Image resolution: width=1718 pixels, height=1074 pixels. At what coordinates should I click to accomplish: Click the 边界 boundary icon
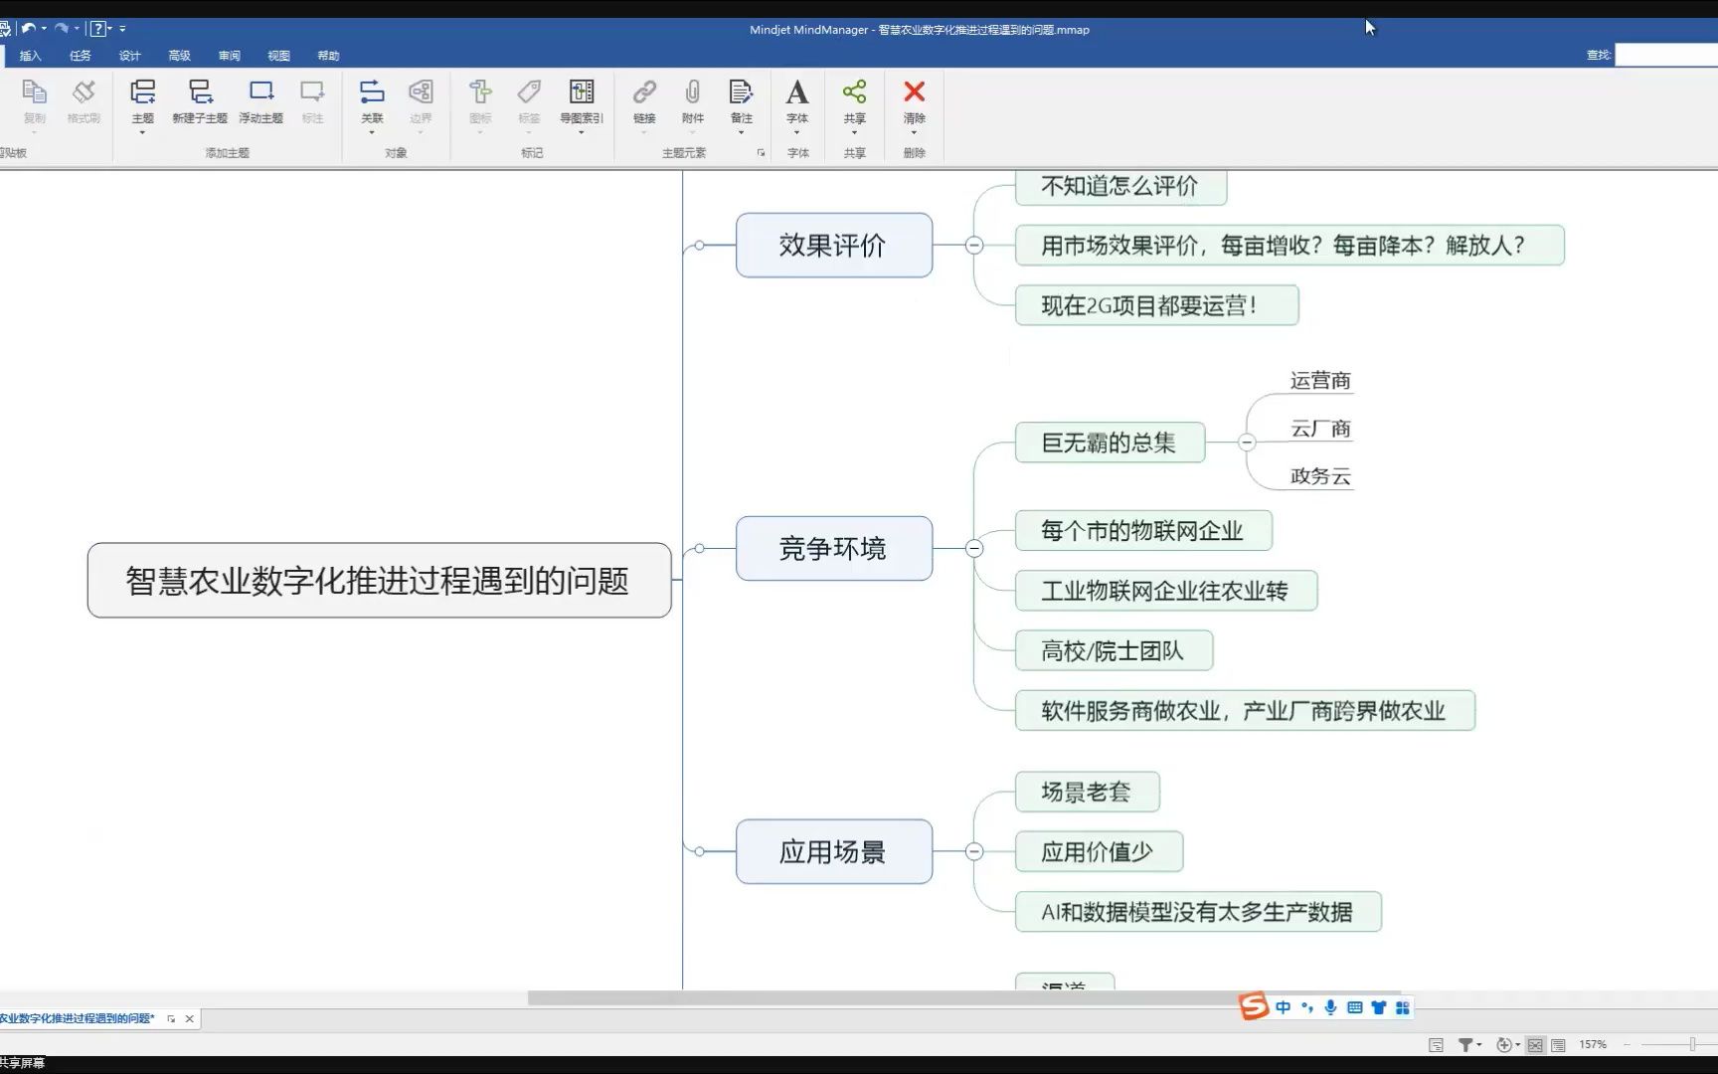(421, 92)
